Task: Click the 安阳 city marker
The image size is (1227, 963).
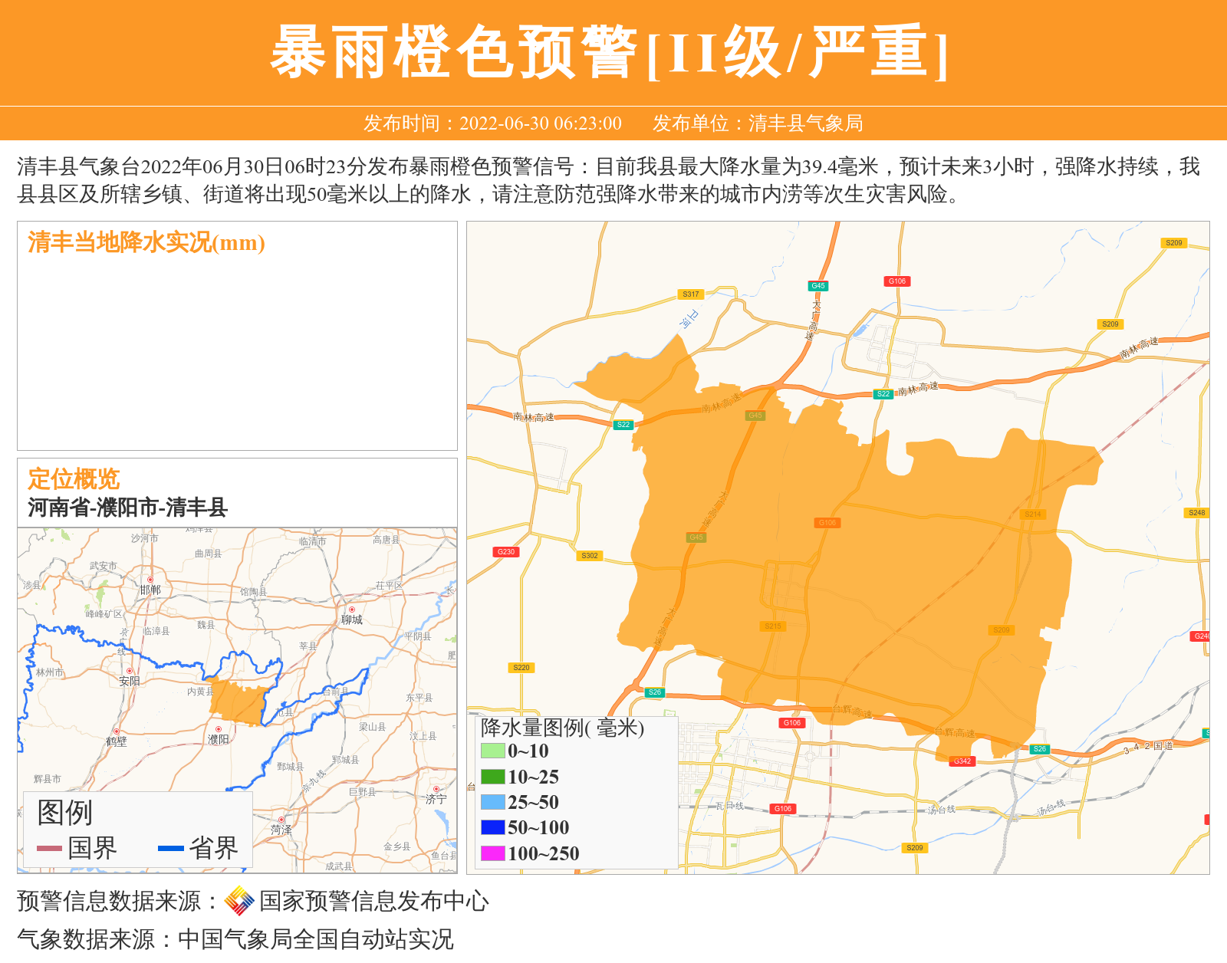Action: pos(130,671)
